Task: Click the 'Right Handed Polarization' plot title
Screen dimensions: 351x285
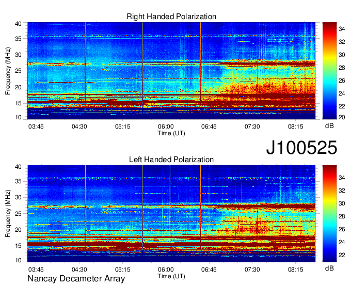Action: (x=171, y=17)
